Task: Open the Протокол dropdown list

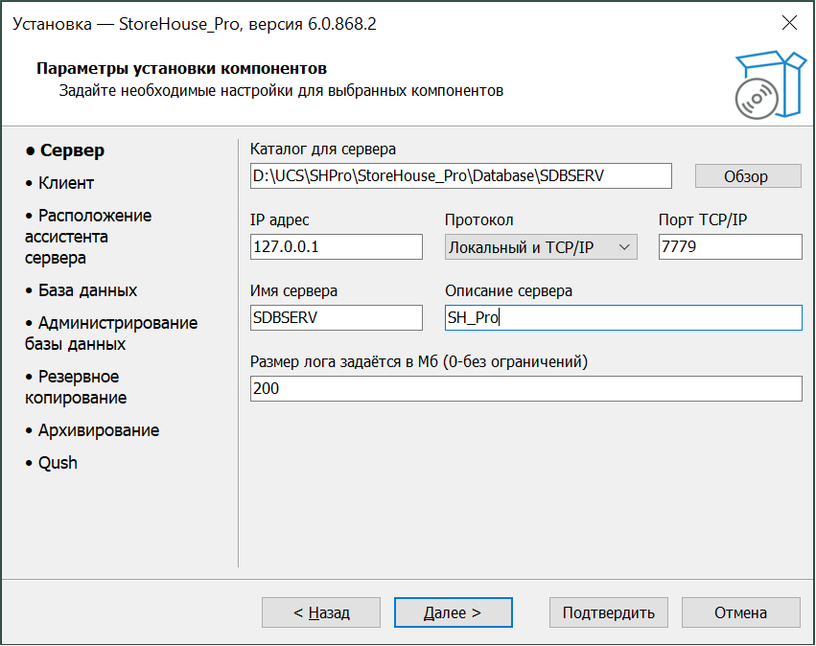Action: pyautogui.click(x=541, y=247)
